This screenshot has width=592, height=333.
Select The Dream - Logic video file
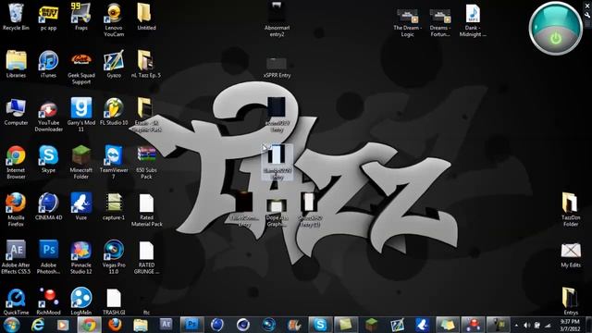[x=407, y=22]
